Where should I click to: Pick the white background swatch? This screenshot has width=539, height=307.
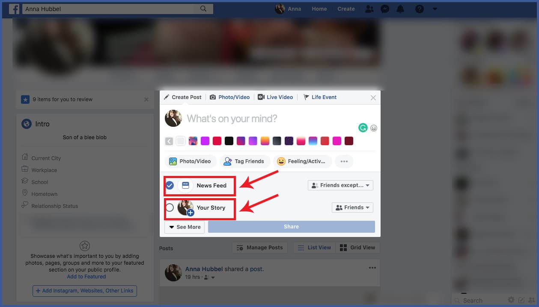tap(181, 141)
